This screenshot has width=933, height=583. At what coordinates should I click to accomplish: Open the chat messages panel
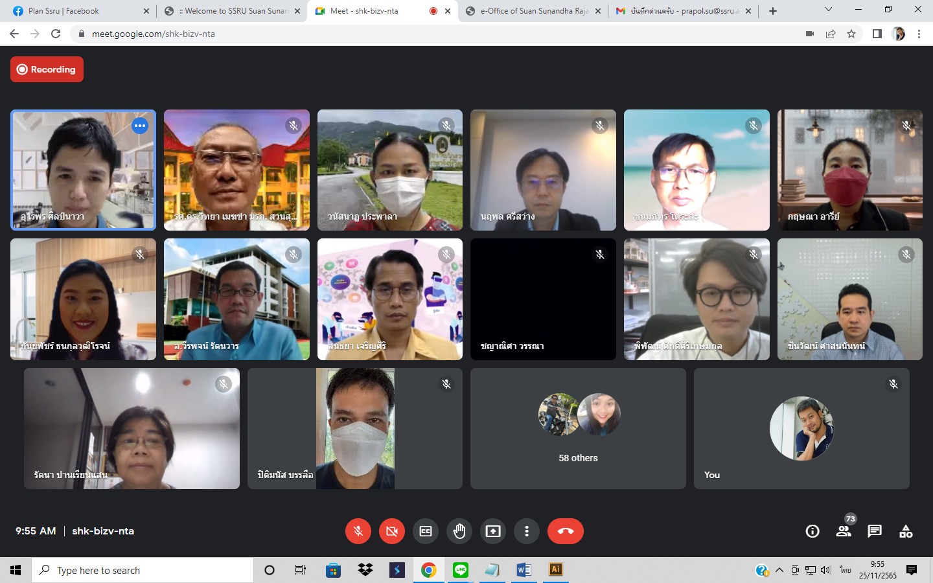pyautogui.click(x=875, y=531)
